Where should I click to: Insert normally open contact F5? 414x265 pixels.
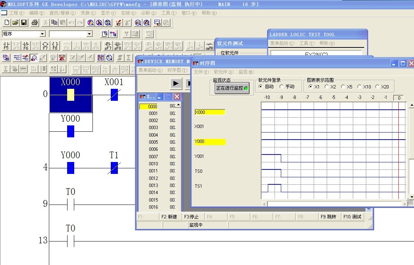click(x=6, y=46)
